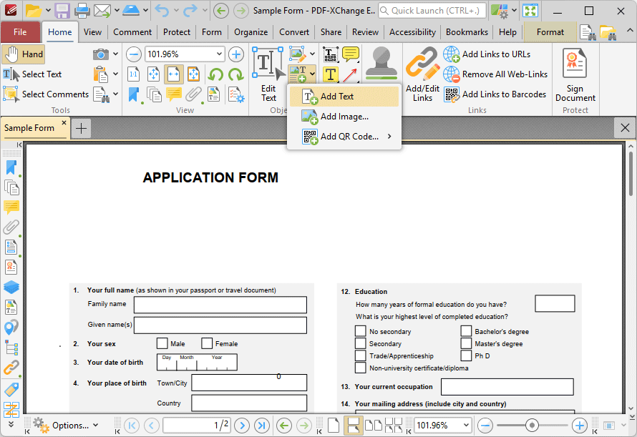Check the Male checkbox
This screenshot has height=437, width=637.
(x=162, y=343)
